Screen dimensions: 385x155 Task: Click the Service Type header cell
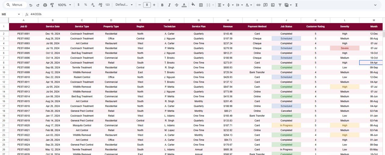pyautogui.click(x=82, y=26)
